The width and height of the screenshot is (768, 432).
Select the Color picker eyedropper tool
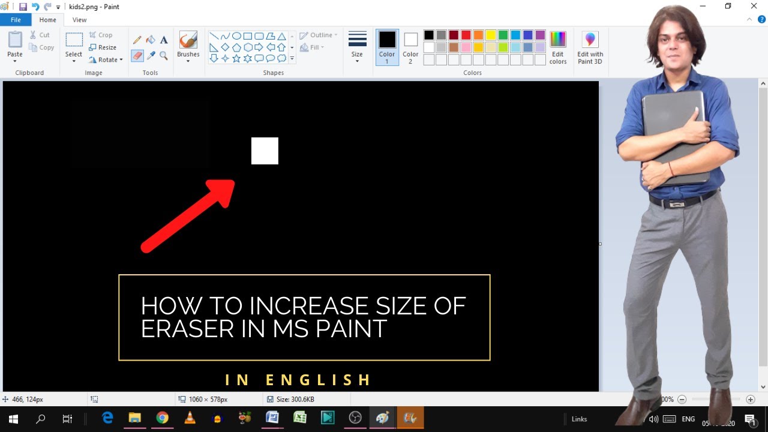(x=151, y=56)
